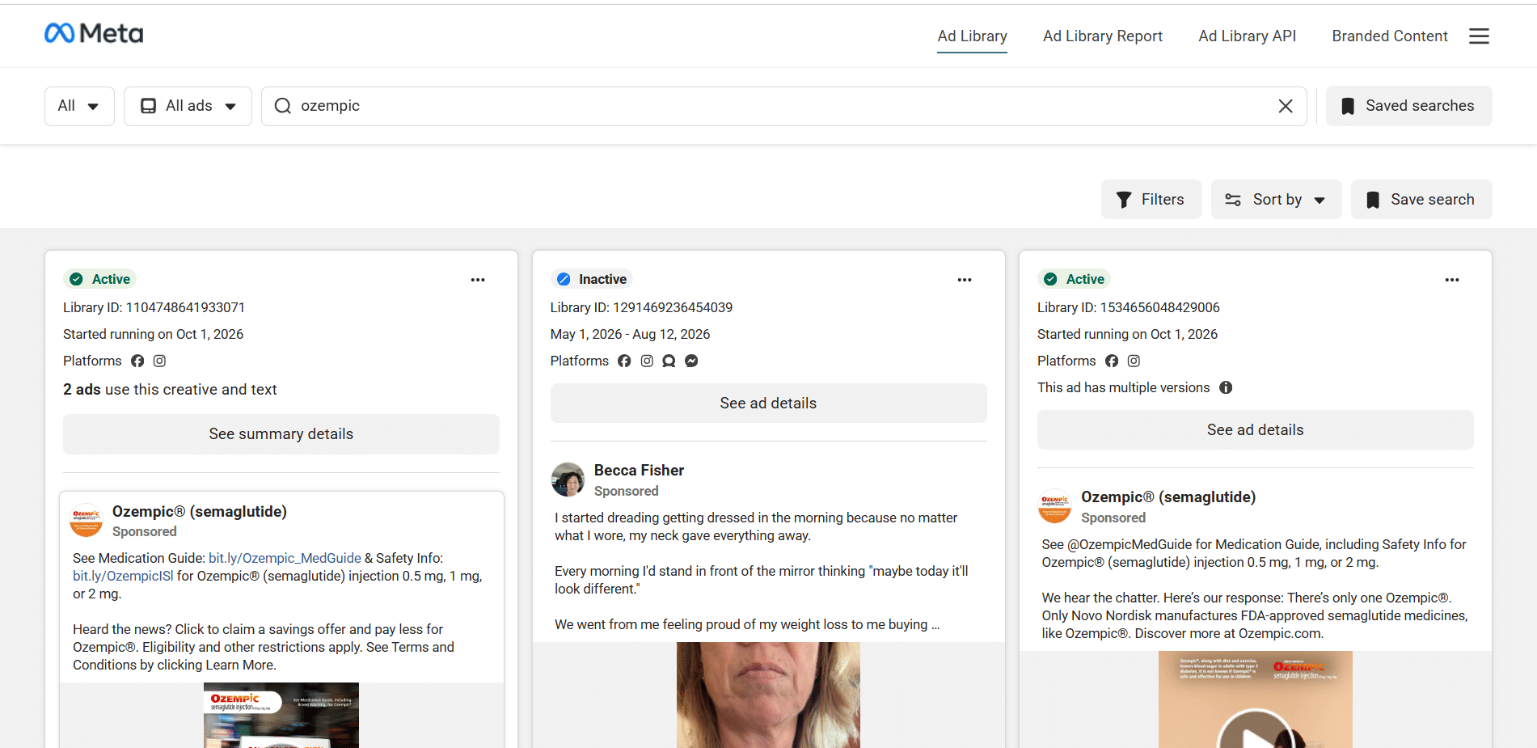
Task: Click the Becca Fisher ad image
Action: click(x=768, y=695)
